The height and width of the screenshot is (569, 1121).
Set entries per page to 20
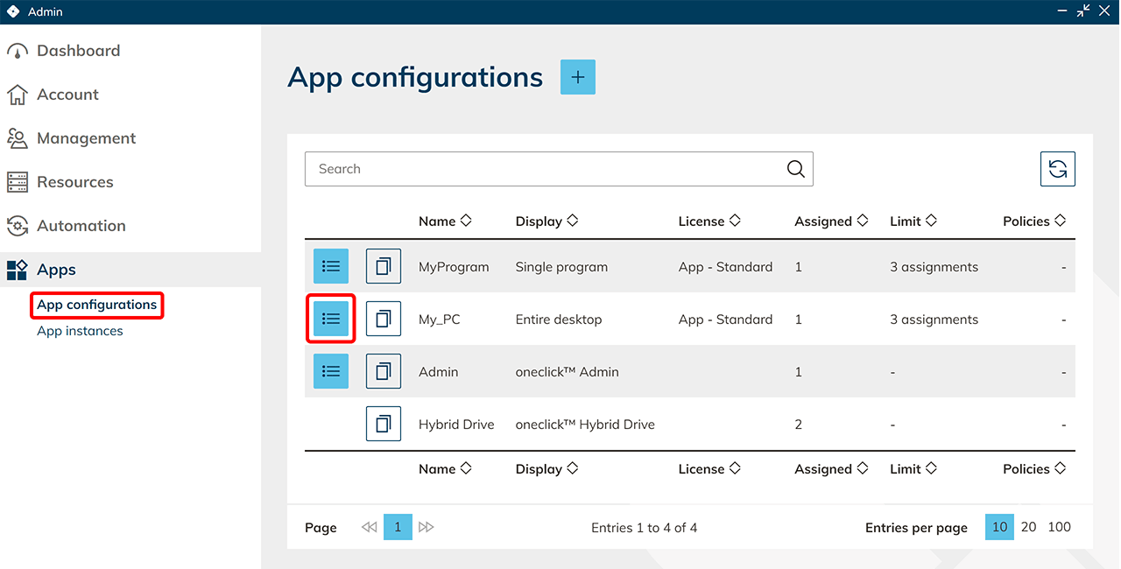pos(1029,527)
